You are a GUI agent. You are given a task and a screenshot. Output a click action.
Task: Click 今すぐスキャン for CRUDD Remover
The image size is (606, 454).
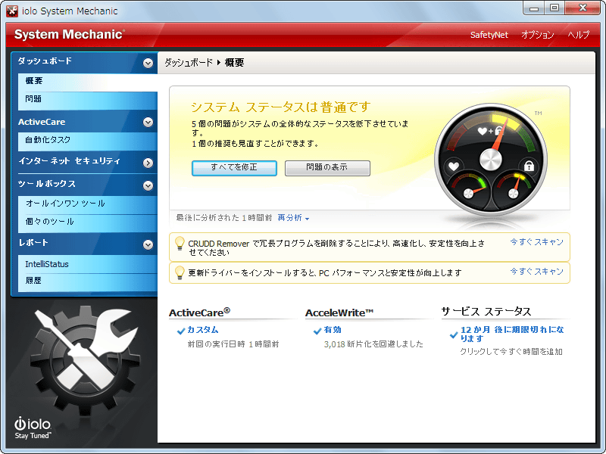536,242
